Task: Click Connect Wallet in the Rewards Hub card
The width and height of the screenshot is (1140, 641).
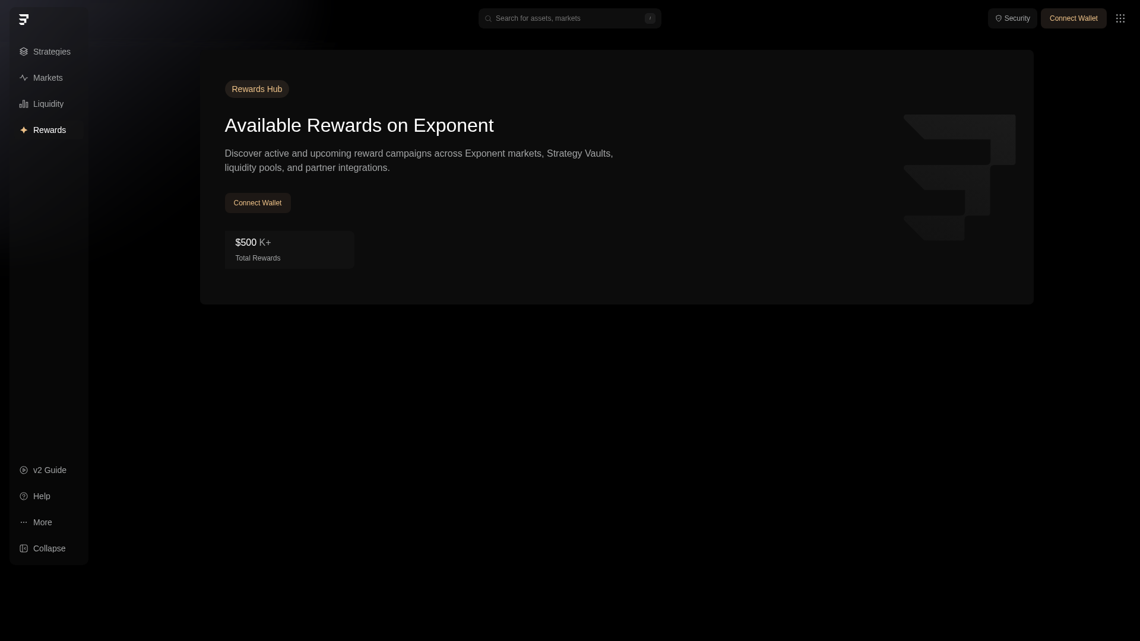Action: [x=258, y=203]
